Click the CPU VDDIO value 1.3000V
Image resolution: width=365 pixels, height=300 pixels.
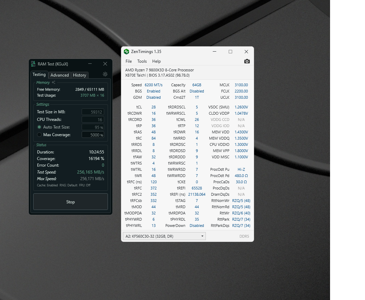click(241, 144)
